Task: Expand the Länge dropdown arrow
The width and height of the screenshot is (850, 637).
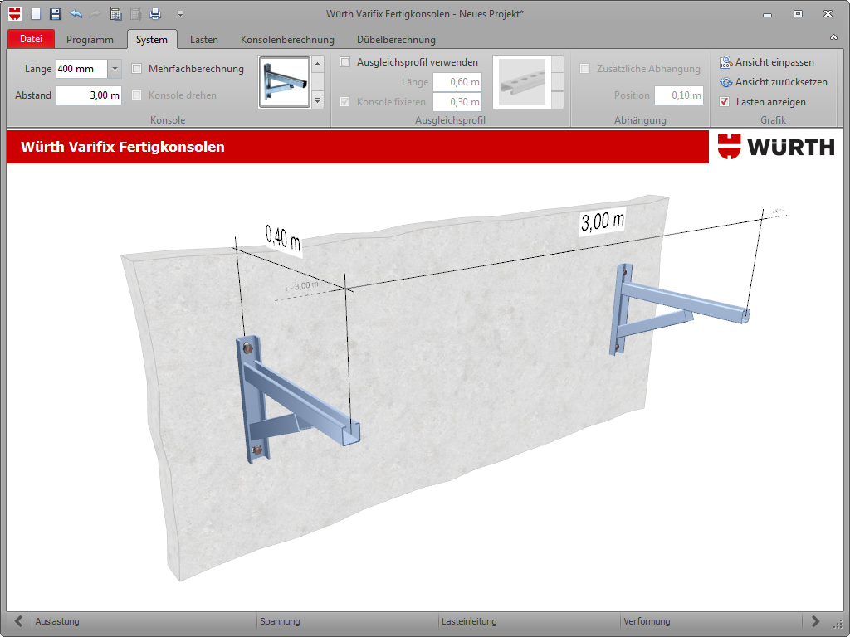Action: coord(115,69)
